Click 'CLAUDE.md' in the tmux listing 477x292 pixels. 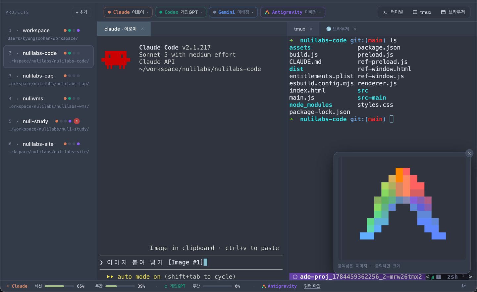pos(305,62)
